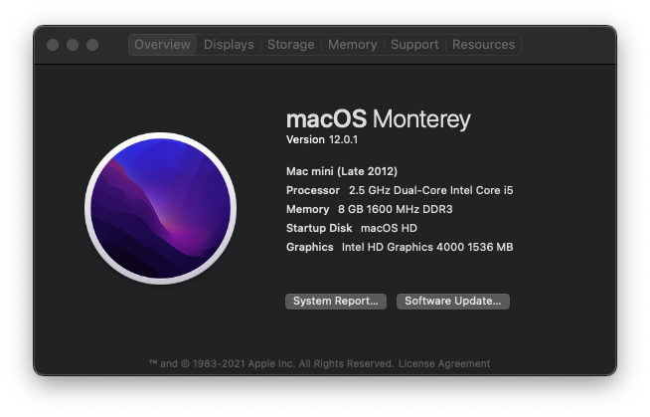
Task: Click the System Report... button
Action: 336,302
